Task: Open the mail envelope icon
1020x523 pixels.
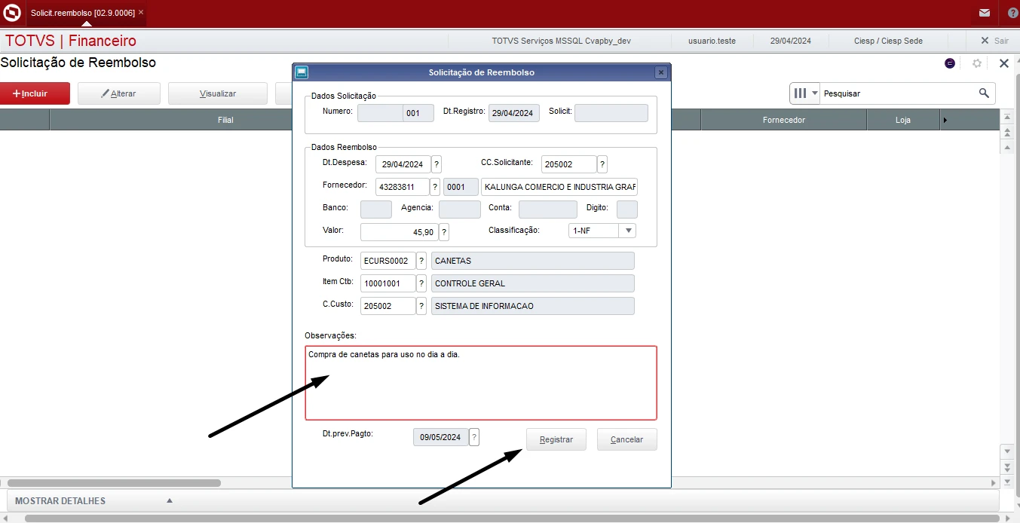Action: point(984,13)
